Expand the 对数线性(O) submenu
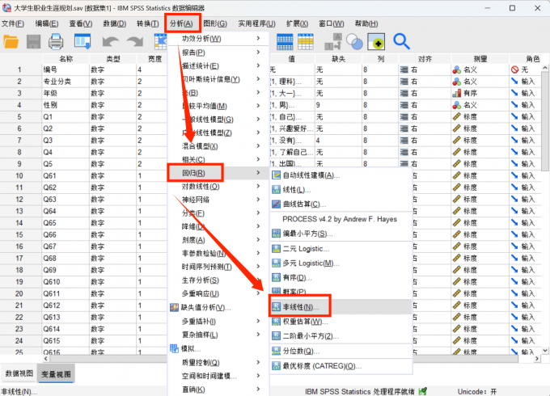 (x=258, y=186)
